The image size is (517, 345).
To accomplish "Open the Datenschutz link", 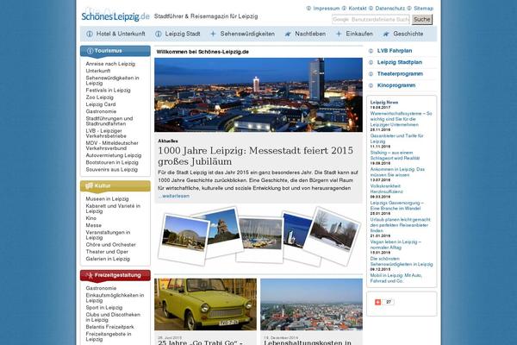I will 390,9.
